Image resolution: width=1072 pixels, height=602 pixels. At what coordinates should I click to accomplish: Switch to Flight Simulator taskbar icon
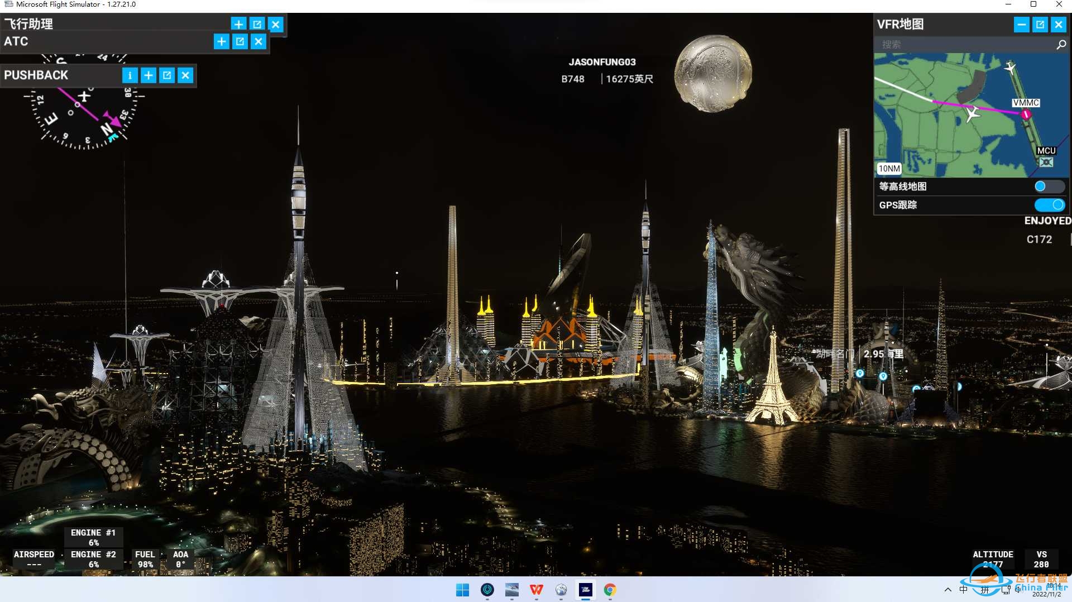586,590
